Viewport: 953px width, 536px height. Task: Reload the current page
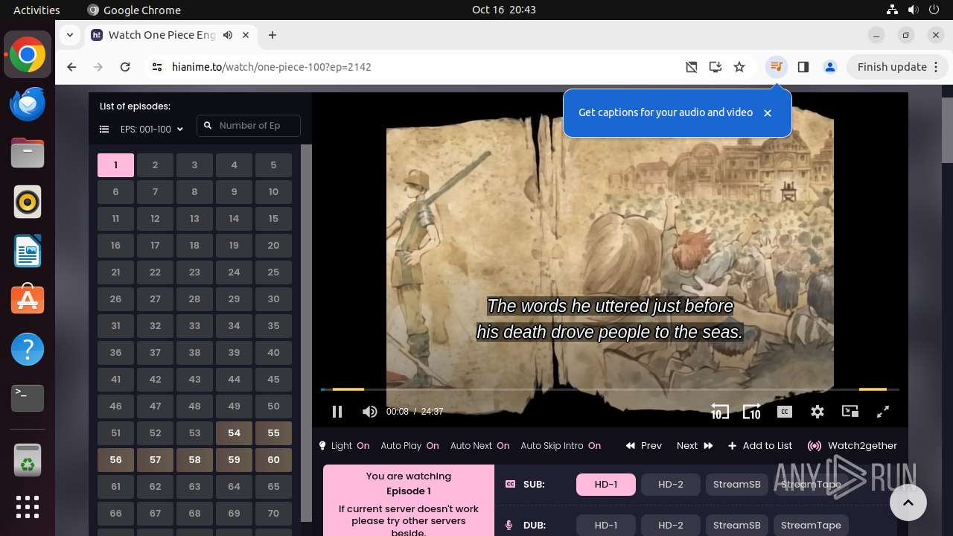point(125,67)
